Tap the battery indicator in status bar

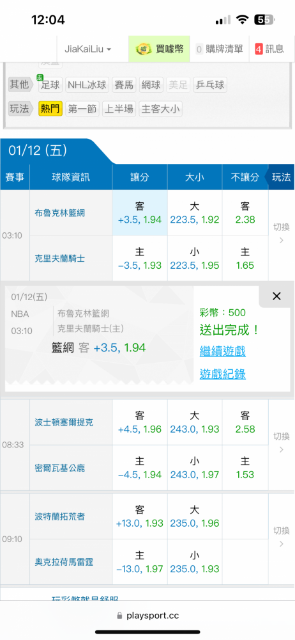coord(265,20)
